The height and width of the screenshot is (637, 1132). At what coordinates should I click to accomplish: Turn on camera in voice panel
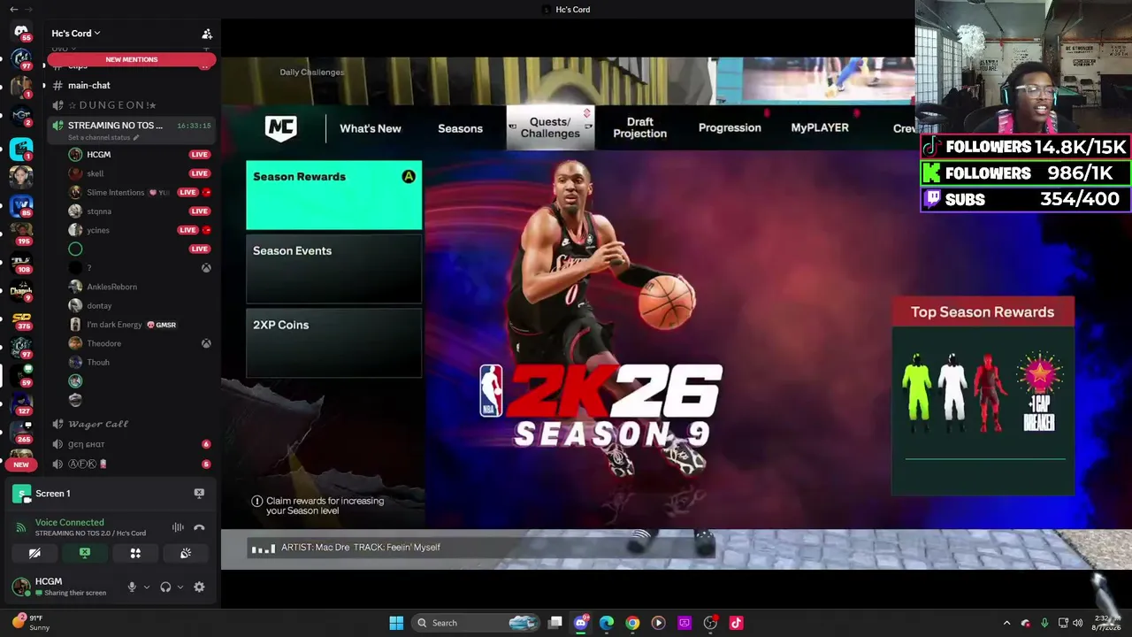[x=34, y=553]
